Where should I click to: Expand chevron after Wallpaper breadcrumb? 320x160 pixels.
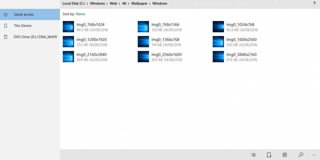(150, 4)
